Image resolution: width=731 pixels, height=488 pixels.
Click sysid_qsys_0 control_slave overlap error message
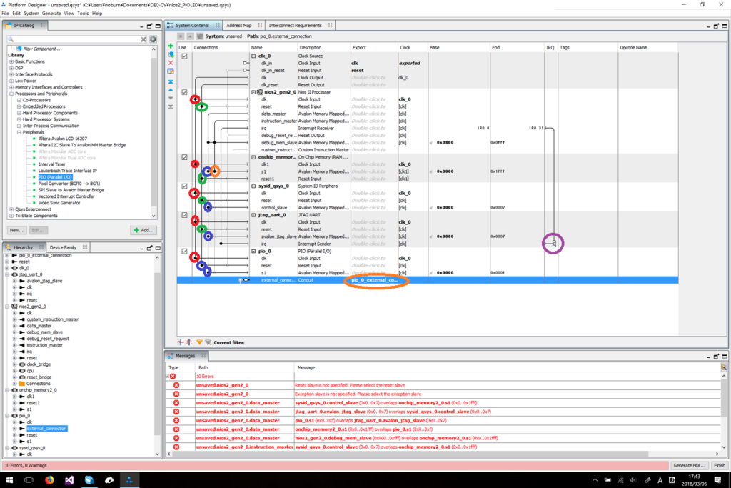386,403
